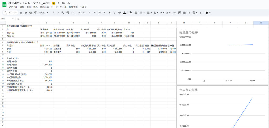Screen dimensions: 269x128
Task: Click the undo arrow in toolbar
Action: click(x=21, y=12)
